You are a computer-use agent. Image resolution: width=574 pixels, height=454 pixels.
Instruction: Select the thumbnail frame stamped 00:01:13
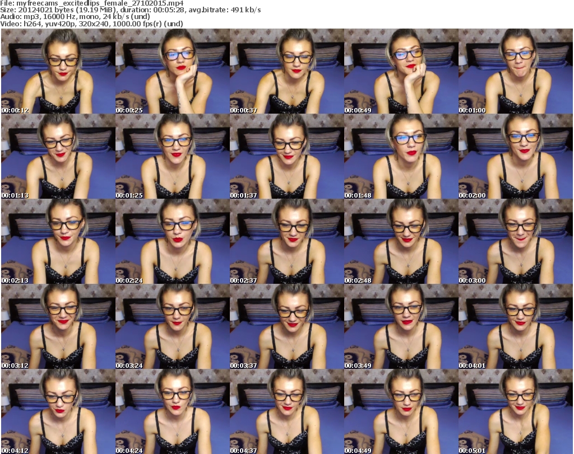click(58, 156)
